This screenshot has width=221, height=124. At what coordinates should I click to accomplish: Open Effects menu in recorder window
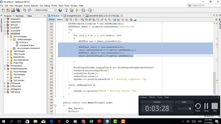(152, 97)
